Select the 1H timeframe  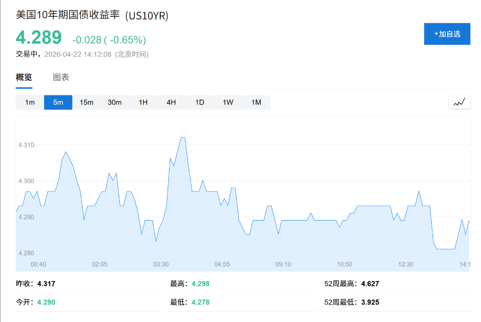click(x=143, y=102)
